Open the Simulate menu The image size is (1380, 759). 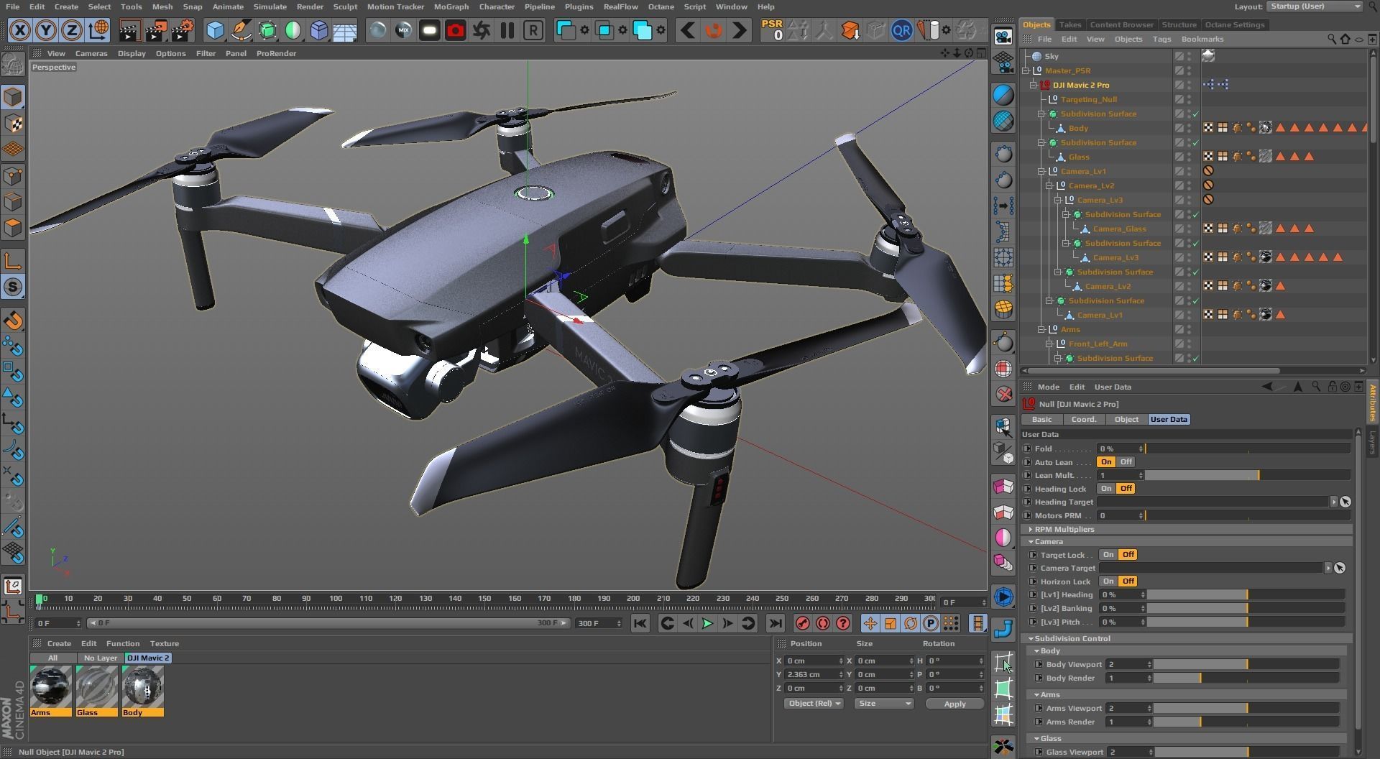(270, 6)
